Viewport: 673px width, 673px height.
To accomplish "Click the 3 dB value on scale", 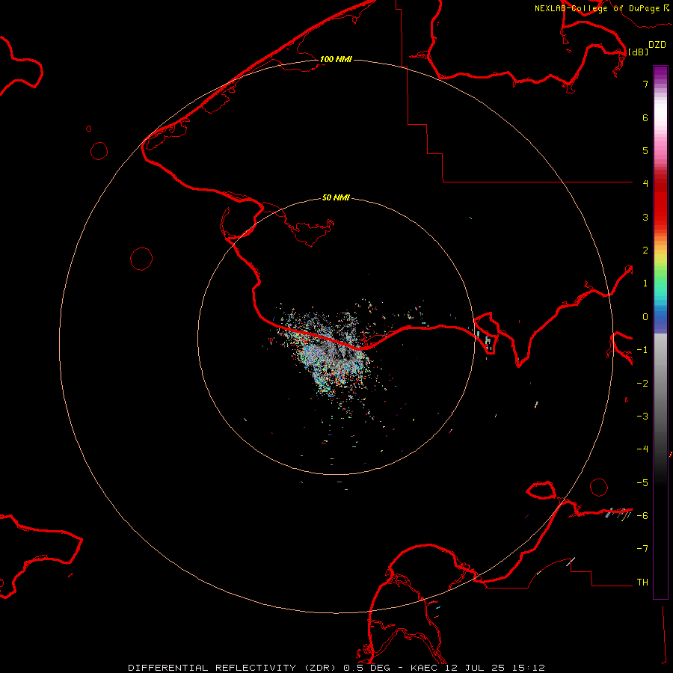I will (x=645, y=217).
